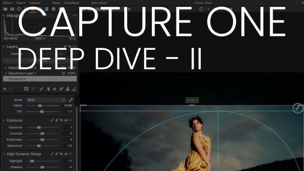Open the Capture tool tab camera icon
Image resolution: width=304 pixels, height=171 pixels.
tap(12, 9)
